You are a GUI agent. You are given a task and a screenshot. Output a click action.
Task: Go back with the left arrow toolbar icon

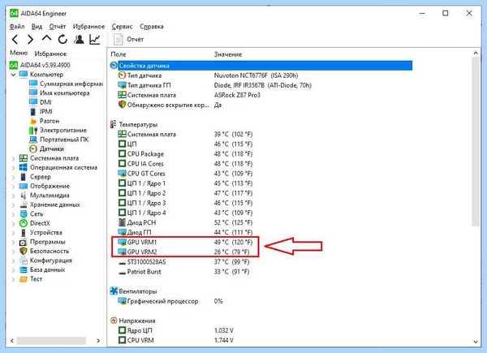(x=15, y=40)
